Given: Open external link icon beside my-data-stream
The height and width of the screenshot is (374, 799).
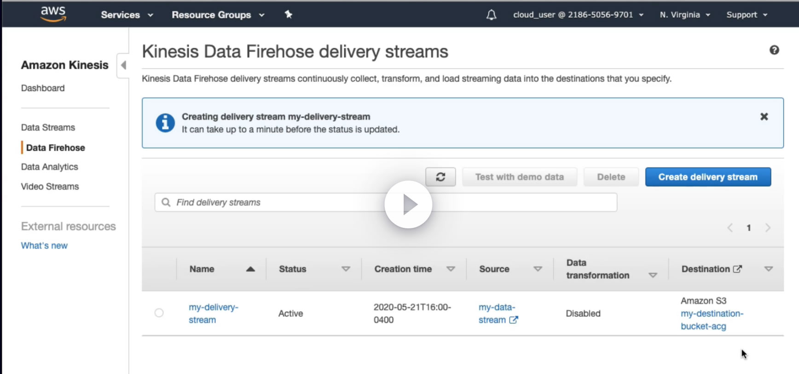Looking at the screenshot, I should tap(514, 320).
